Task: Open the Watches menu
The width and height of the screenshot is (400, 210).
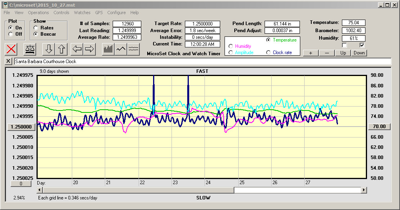Action: (82, 13)
